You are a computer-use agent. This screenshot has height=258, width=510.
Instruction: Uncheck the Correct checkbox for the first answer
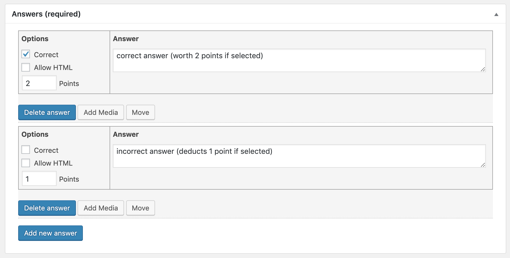point(26,54)
